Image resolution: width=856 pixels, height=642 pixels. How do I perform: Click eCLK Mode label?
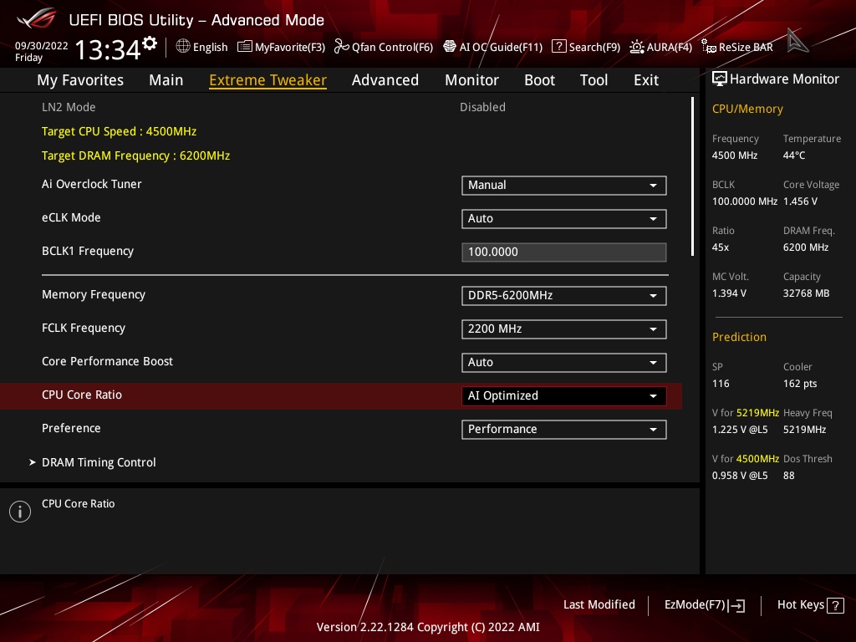tap(71, 217)
